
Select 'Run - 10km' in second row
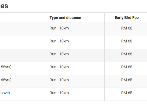click(x=59, y=41)
